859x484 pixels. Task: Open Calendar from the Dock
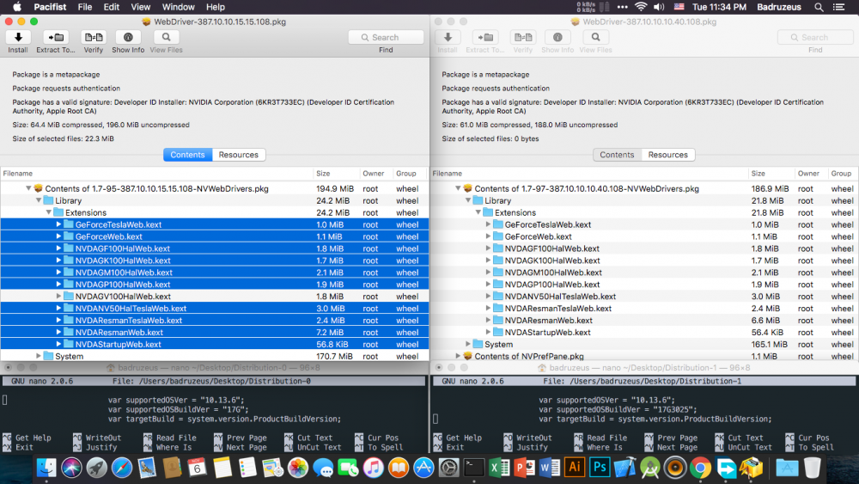(x=198, y=468)
